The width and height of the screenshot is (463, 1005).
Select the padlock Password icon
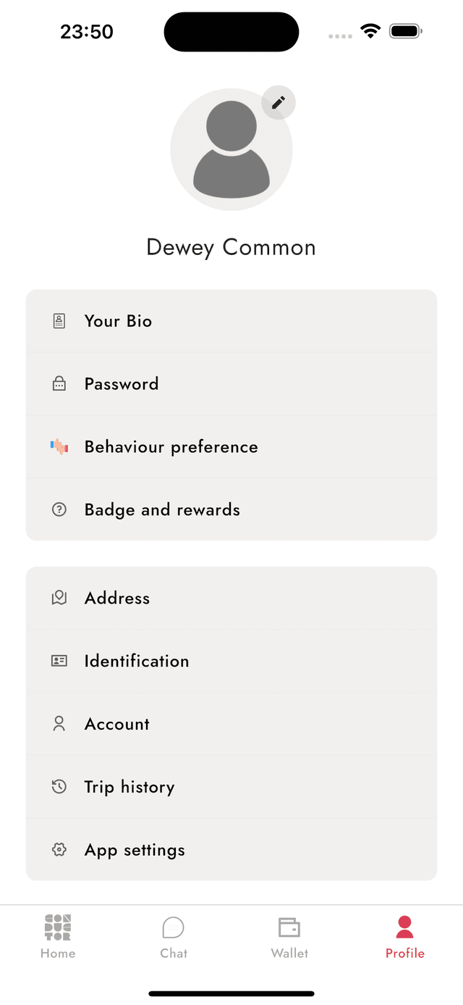59,383
